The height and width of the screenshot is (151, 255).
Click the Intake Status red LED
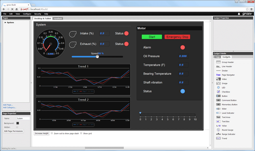pyautogui.click(x=126, y=33)
